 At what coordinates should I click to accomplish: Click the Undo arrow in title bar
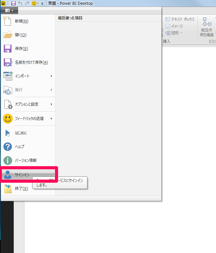click(20, 3)
